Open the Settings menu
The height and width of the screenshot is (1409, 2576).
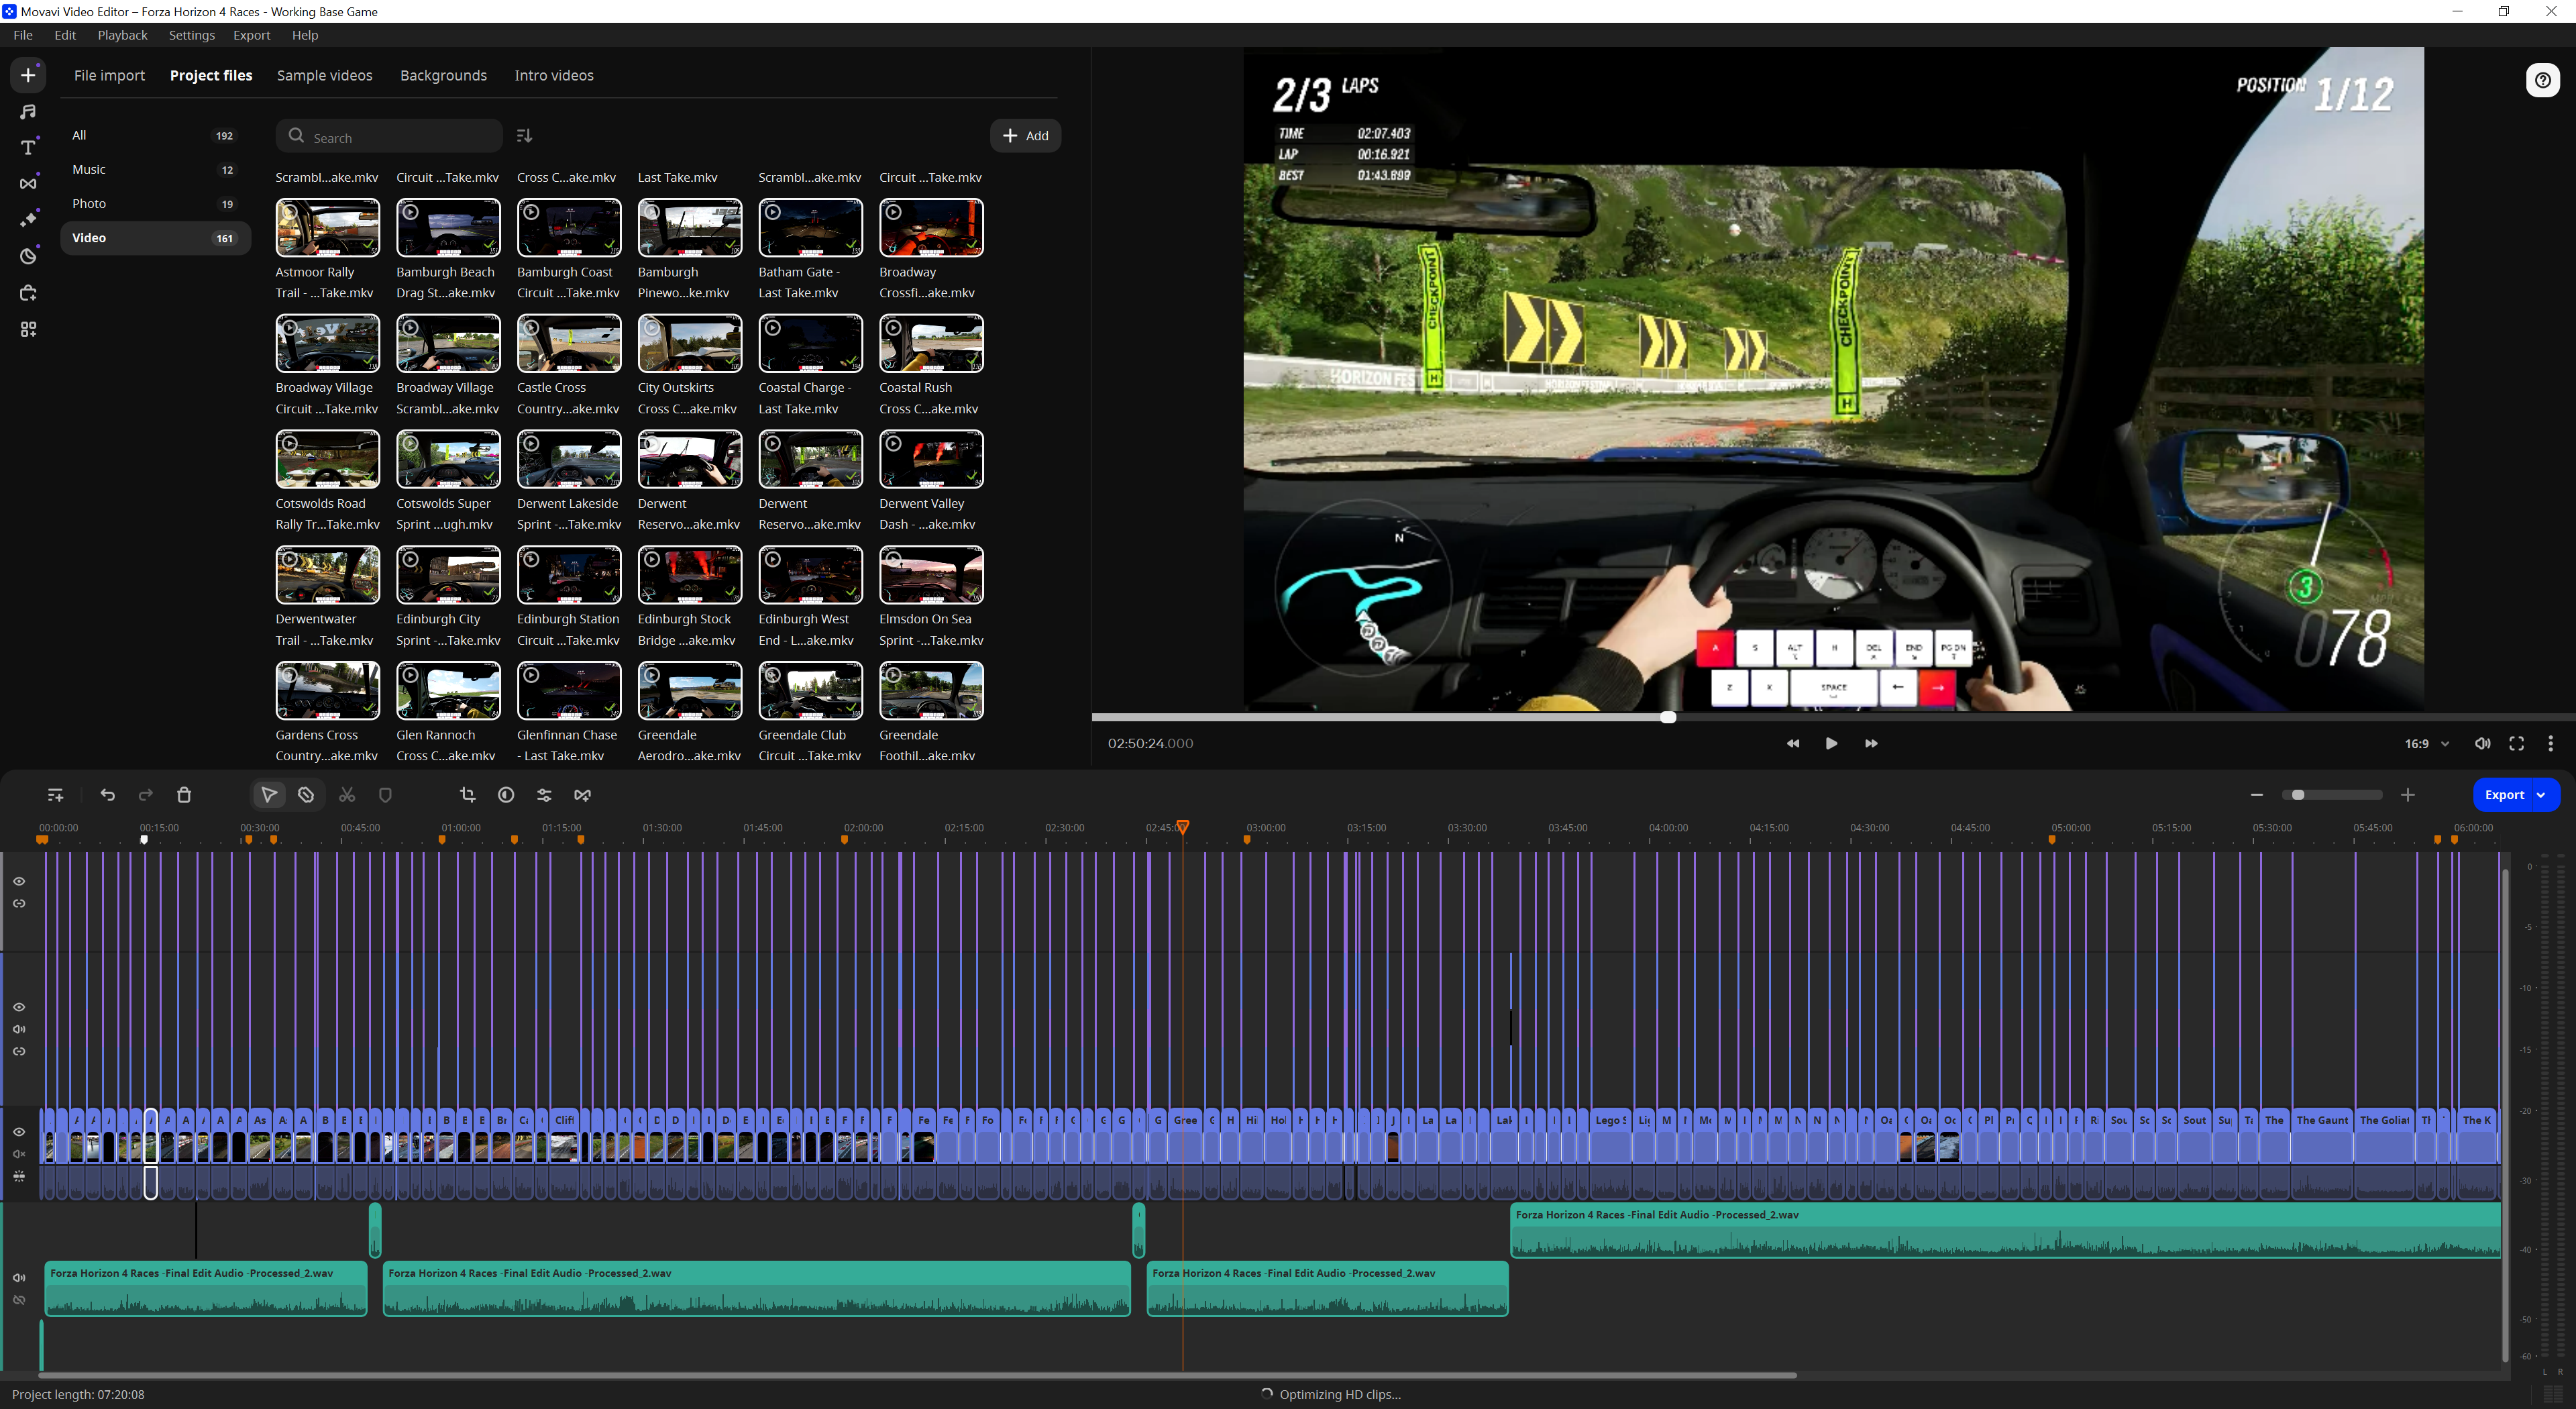click(192, 35)
